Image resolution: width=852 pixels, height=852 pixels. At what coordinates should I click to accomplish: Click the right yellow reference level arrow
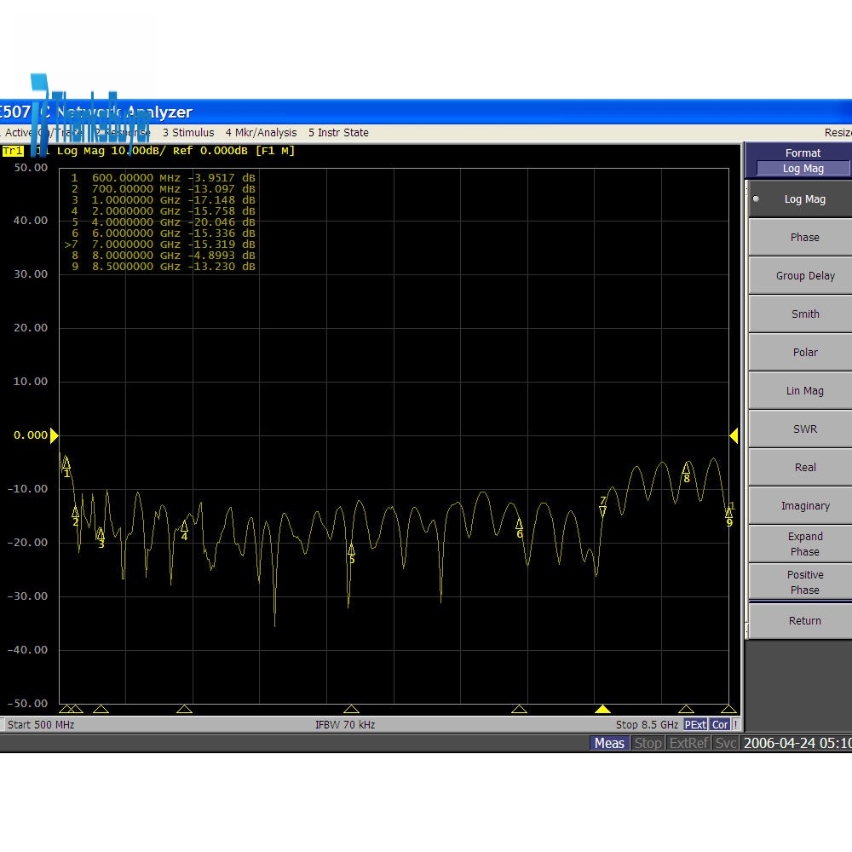coord(734,435)
